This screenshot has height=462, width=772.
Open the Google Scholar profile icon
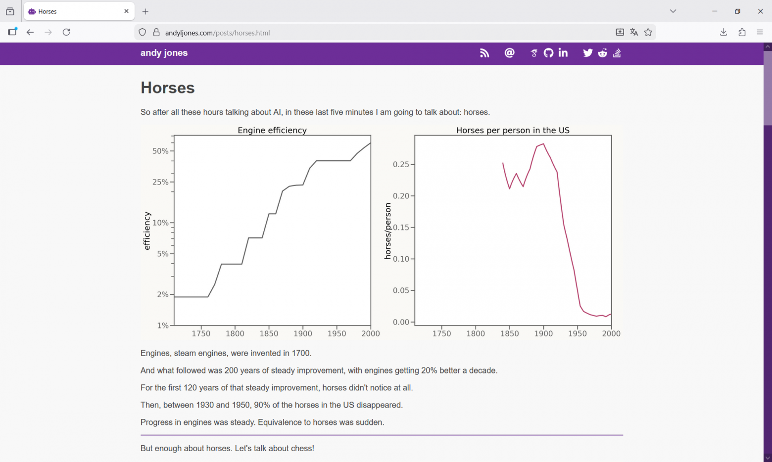(534, 53)
